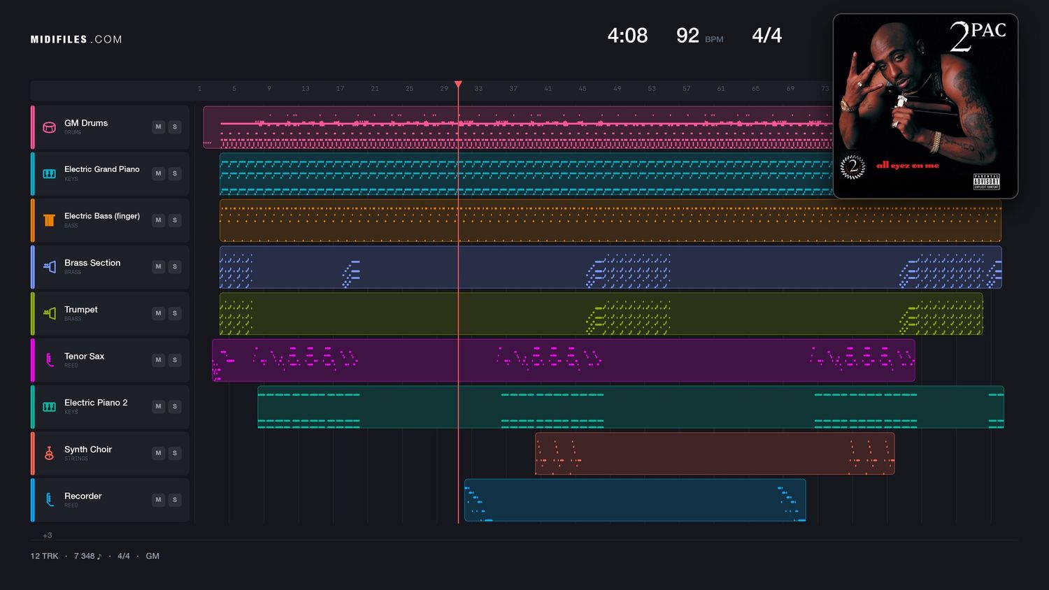Viewport: 1049px width, 590px height.
Task: Select the blue Recorder clip
Action: 635,500
